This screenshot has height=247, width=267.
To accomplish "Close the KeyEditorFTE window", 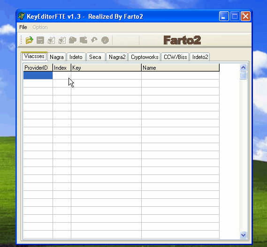I will click(x=245, y=16).
